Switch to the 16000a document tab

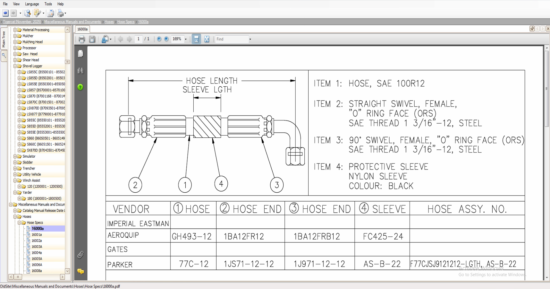(82, 29)
